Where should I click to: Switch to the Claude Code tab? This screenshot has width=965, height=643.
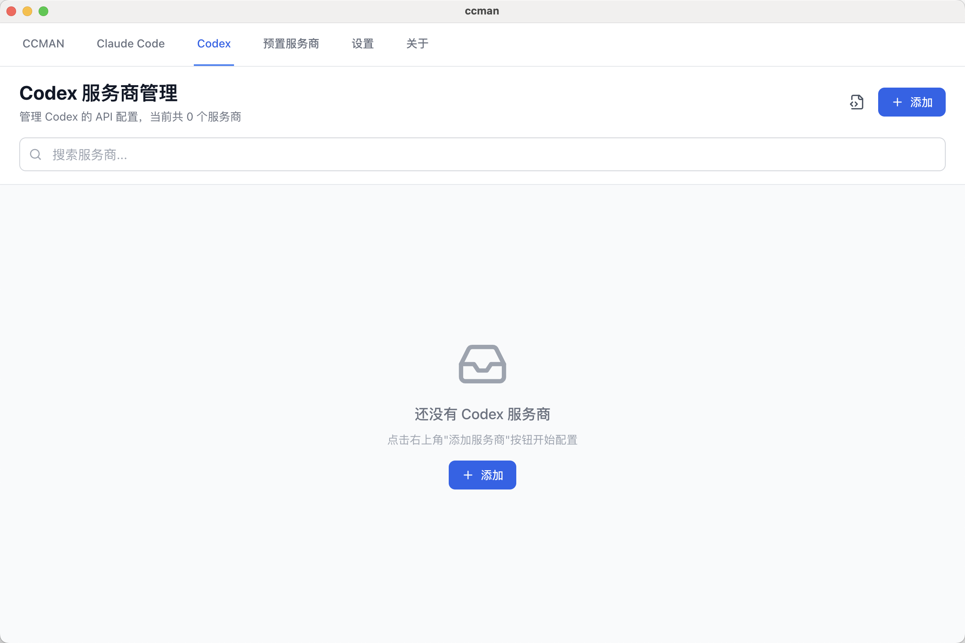point(130,43)
